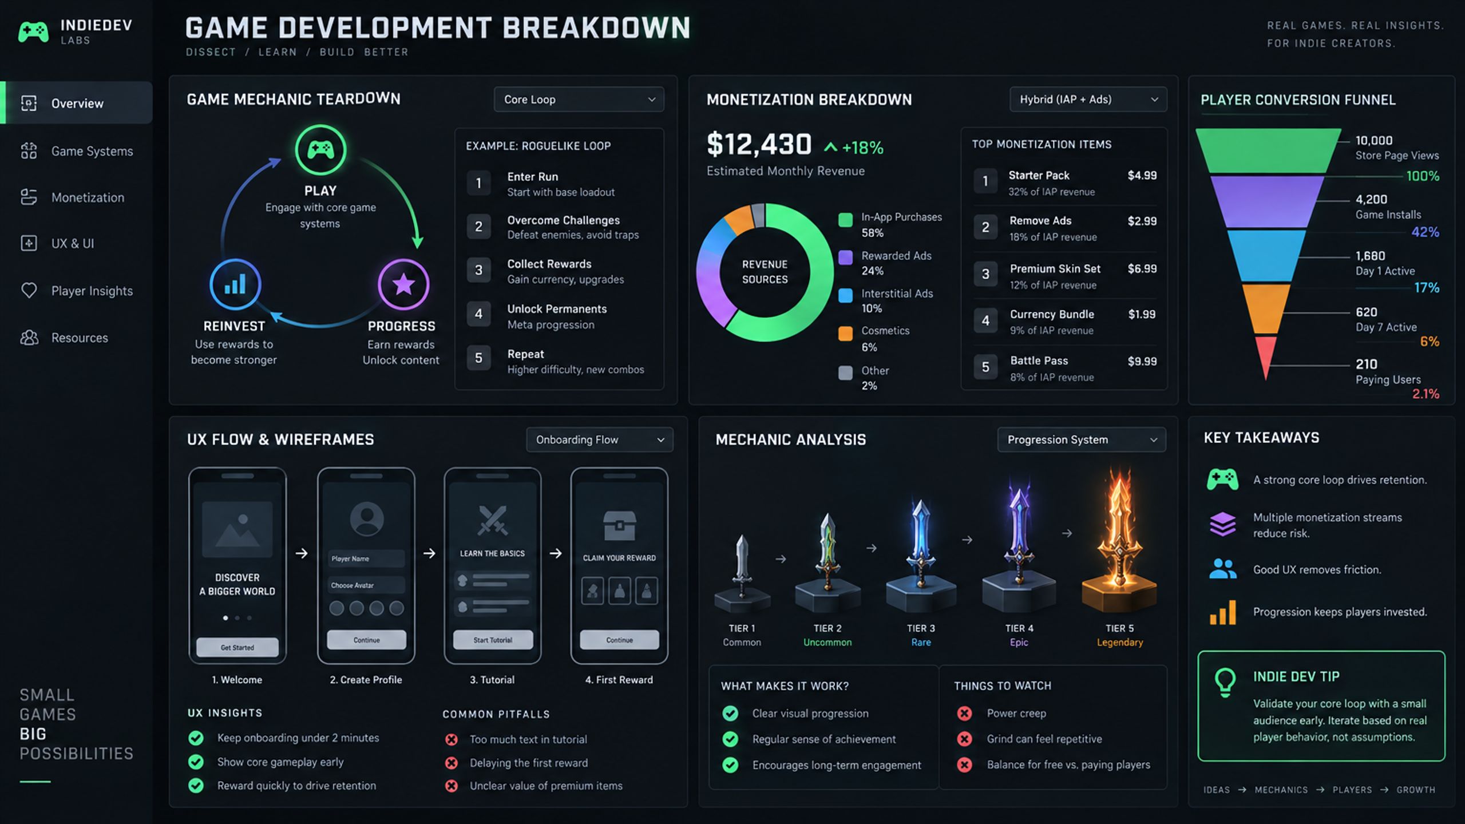Viewport: 1465px width, 824px height.
Task: Click the Overview sidebar icon
Action: 29,103
